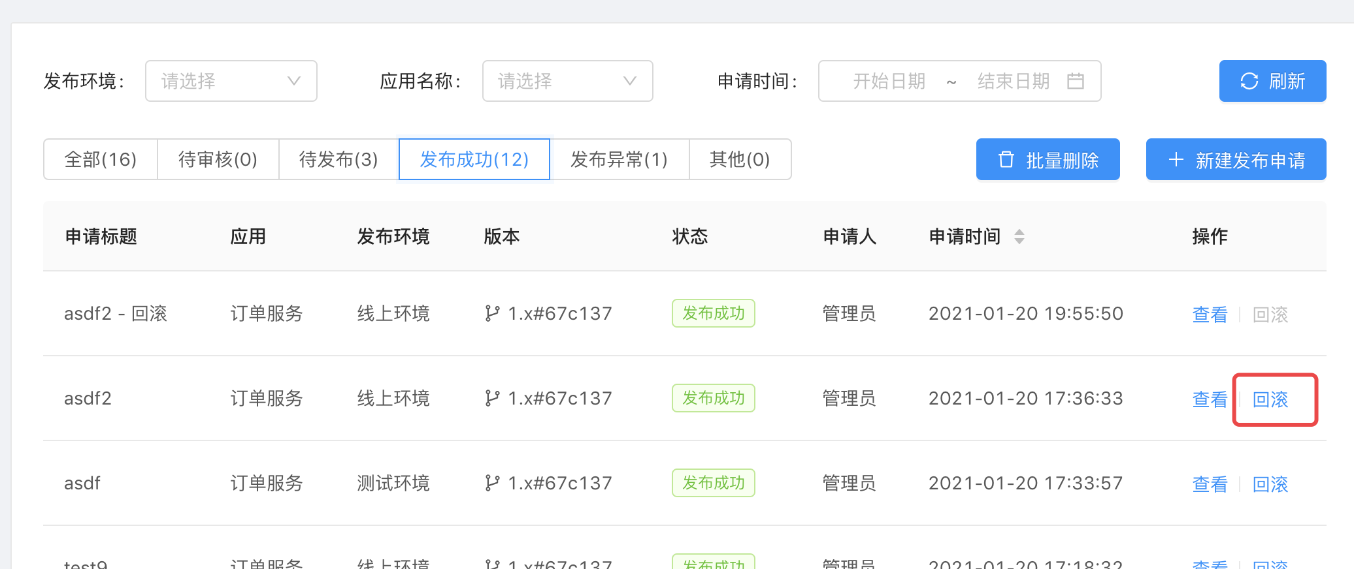The height and width of the screenshot is (569, 1354).
Task: Click the branch icon in asdf2 row
Action: point(492,399)
